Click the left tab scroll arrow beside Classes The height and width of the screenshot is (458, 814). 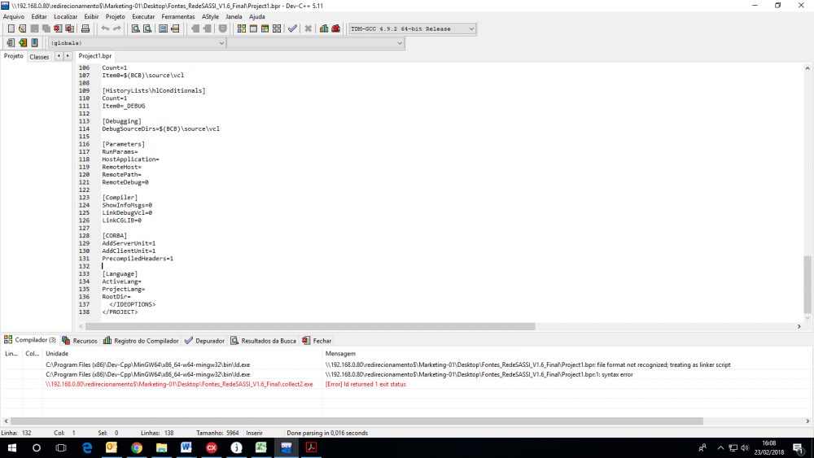click(59, 56)
